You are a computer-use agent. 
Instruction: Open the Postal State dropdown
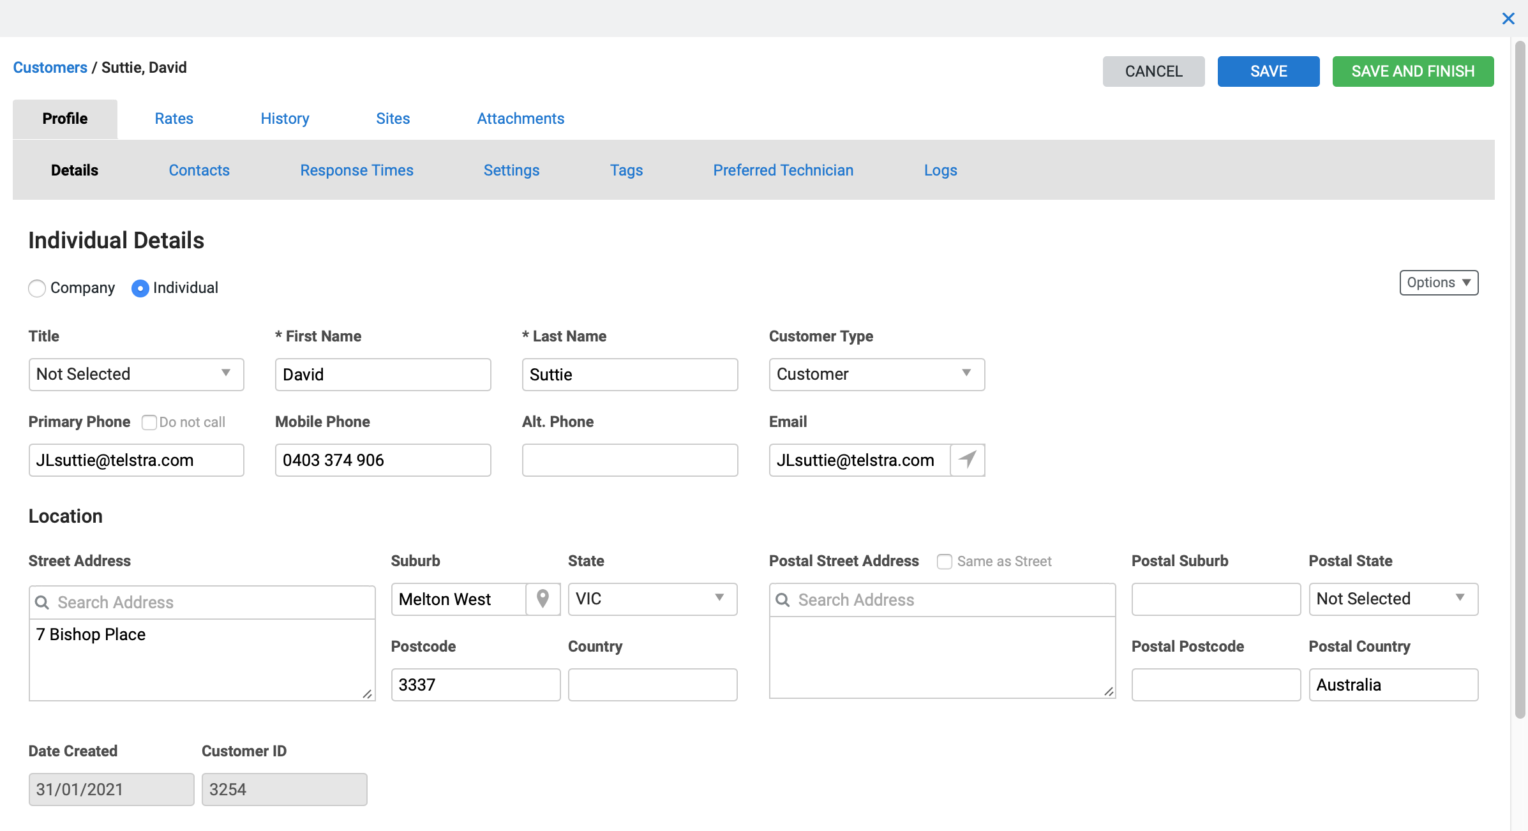pos(1393,599)
